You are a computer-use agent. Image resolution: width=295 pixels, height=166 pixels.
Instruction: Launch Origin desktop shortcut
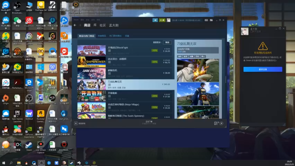[6, 100]
